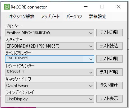Run テスト印刷 for the label printer
The height and width of the screenshot is (108, 129).
[109, 59]
